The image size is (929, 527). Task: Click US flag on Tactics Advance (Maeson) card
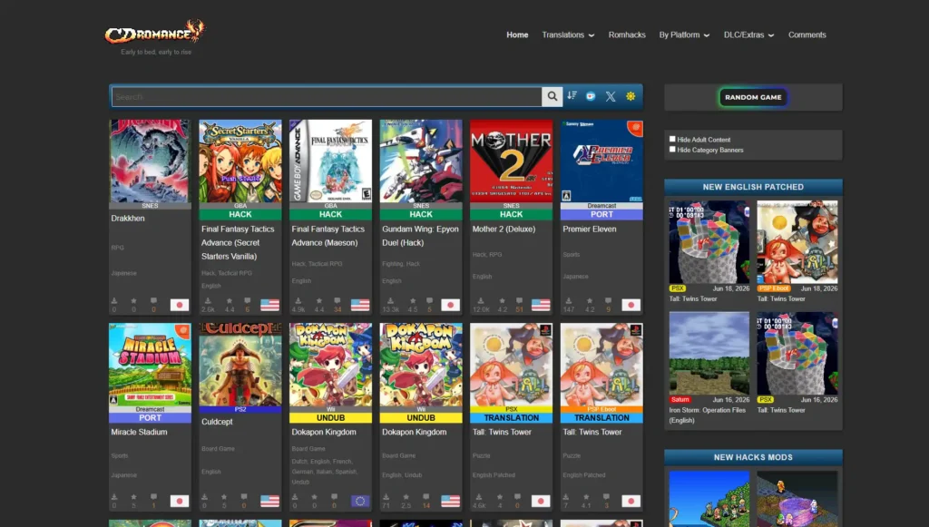(359, 305)
